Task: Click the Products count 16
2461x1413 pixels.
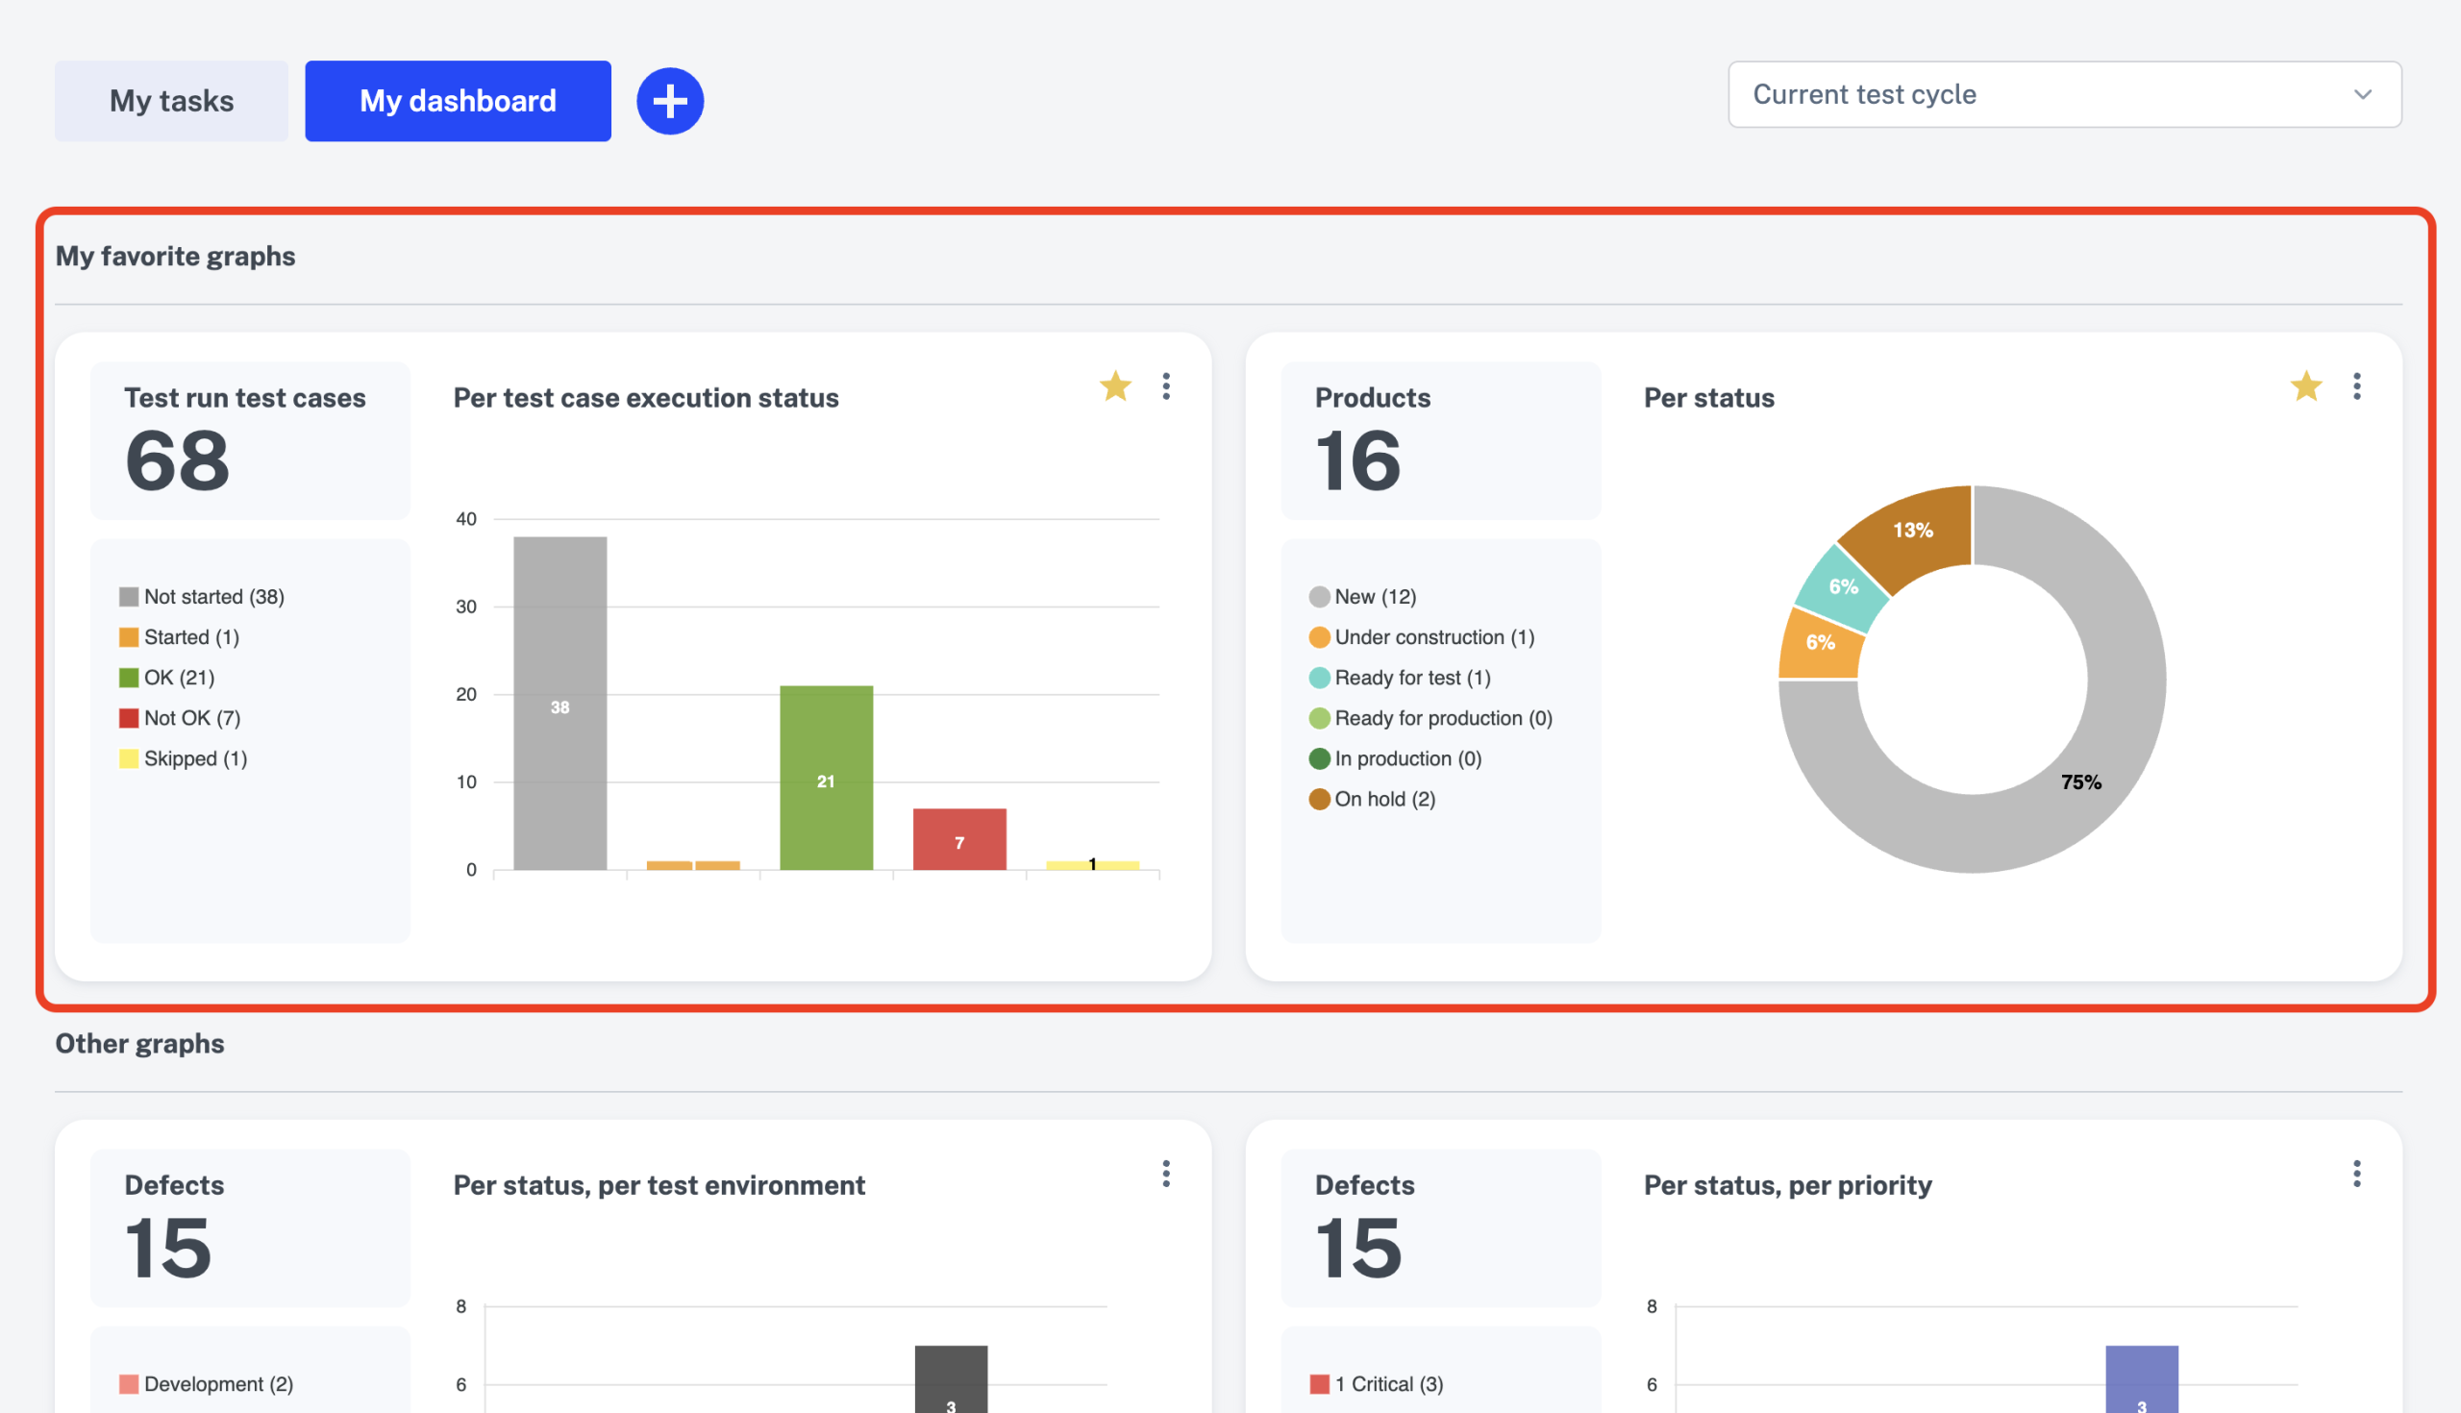Action: (x=1357, y=461)
